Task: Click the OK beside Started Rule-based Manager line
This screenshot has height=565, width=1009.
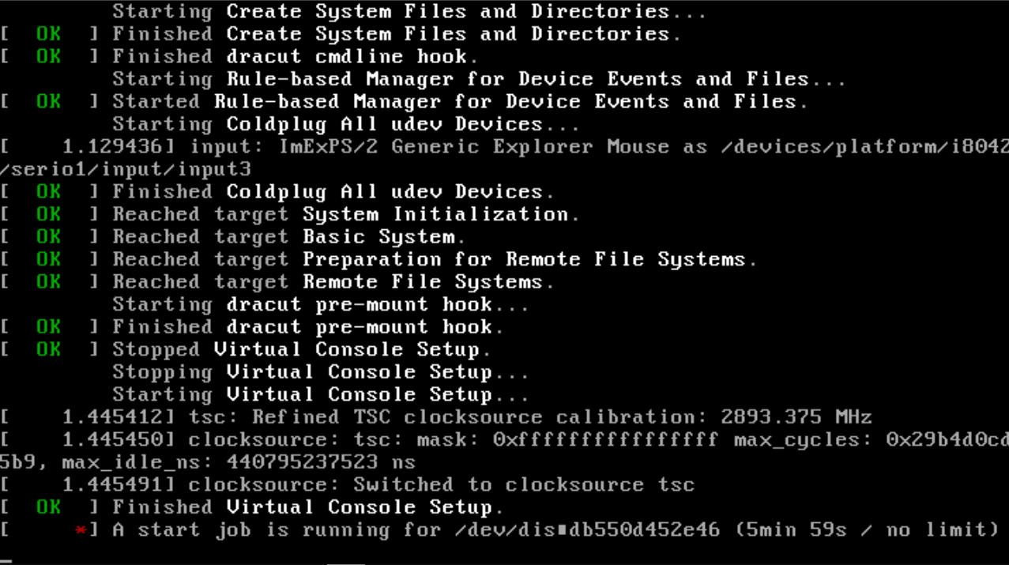Action: (48, 102)
